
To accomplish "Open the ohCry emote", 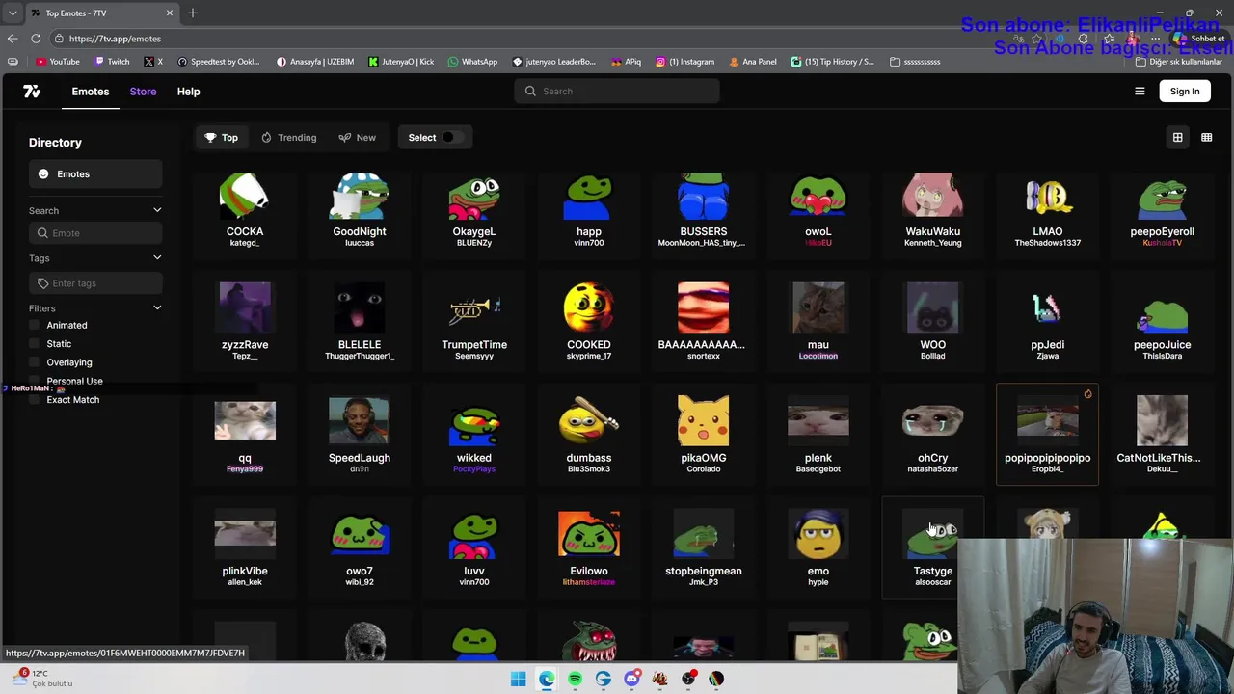I will pyautogui.click(x=933, y=435).
